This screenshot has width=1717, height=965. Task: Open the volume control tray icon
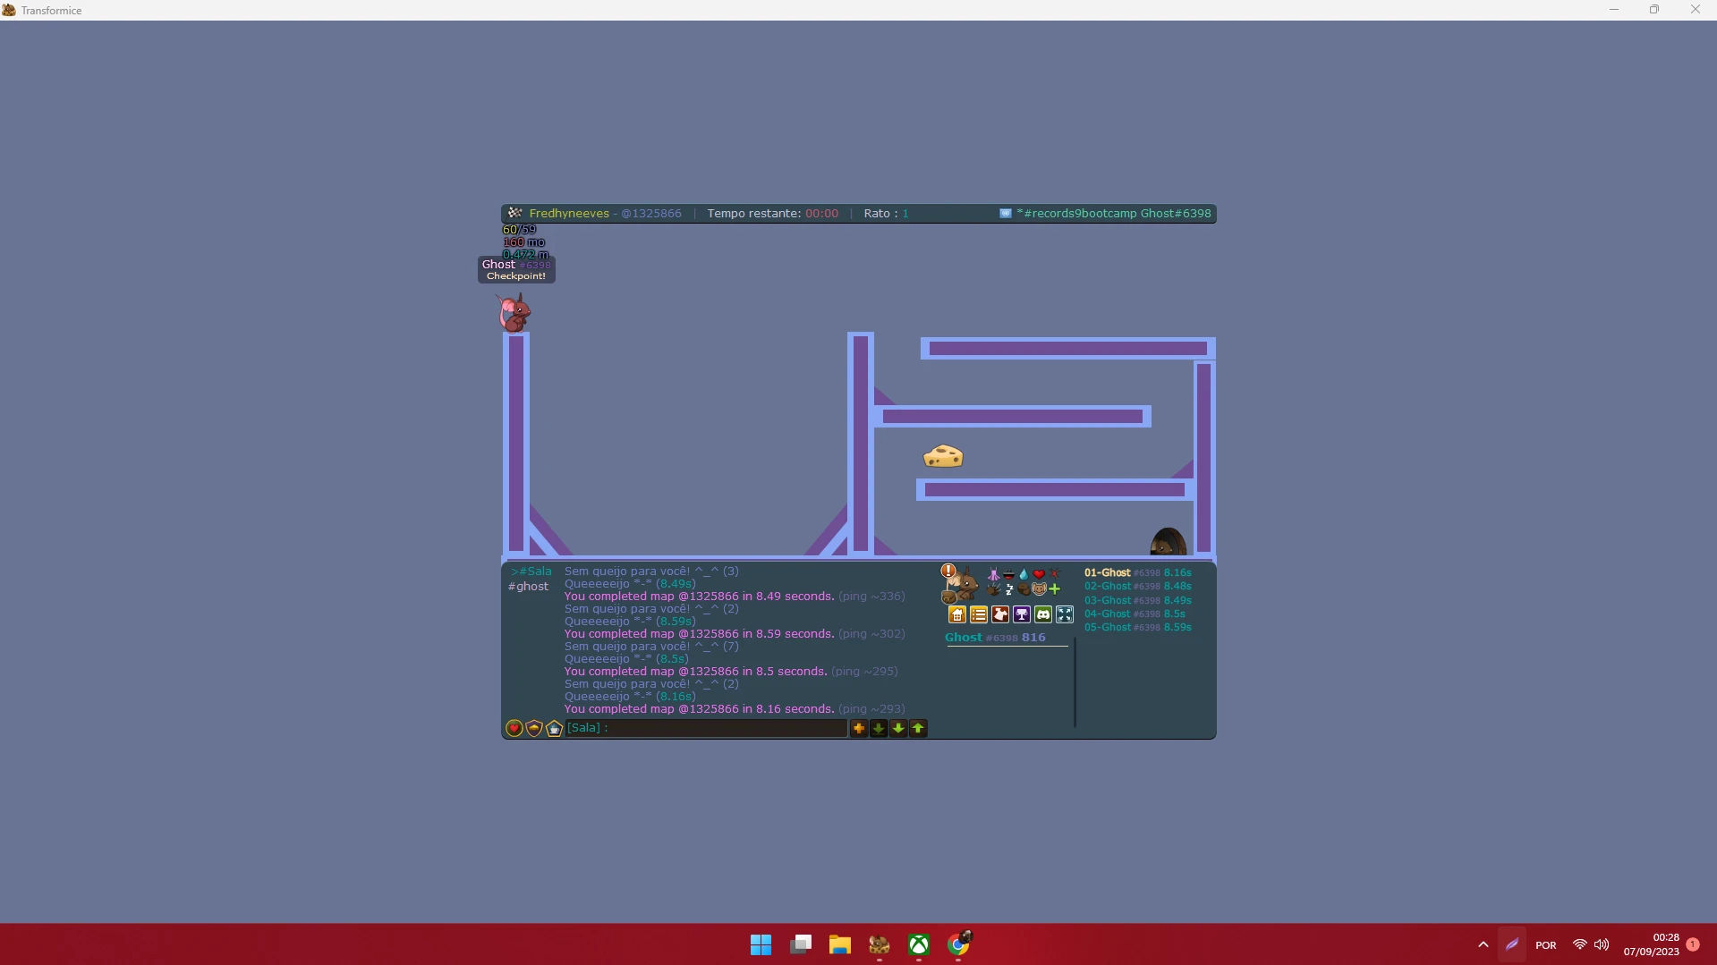[x=1602, y=944]
